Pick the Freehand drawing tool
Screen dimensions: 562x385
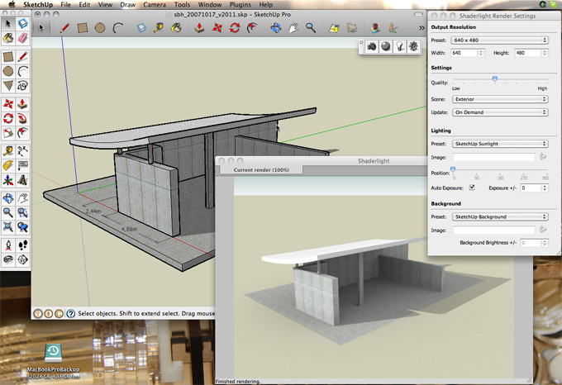click(x=22, y=86)
